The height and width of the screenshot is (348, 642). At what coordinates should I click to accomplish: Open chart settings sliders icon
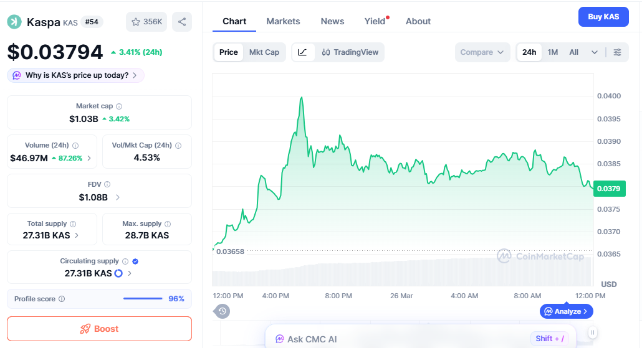pyautogui.click(x=617, y=52)
